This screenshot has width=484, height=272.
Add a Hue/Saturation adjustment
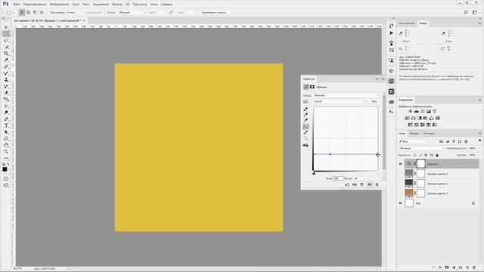tap(407, 118)
